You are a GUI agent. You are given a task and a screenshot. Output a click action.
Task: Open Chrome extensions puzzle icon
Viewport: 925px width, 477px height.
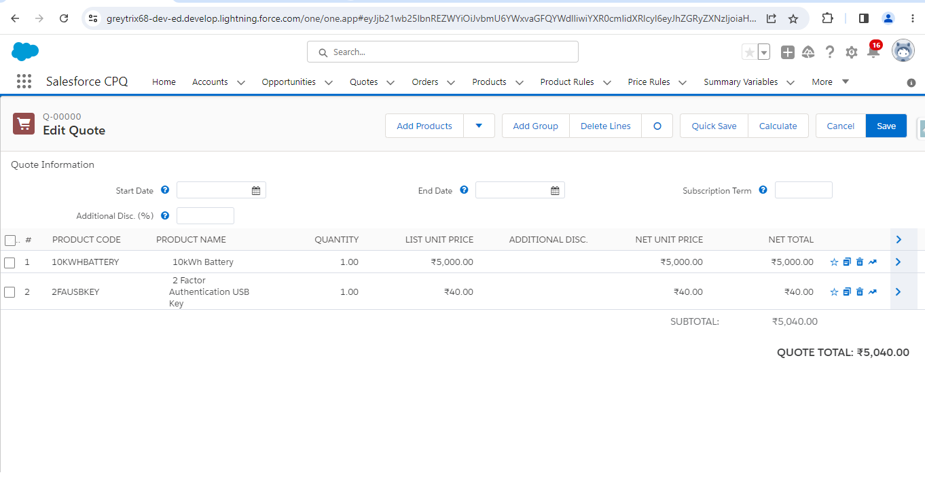point(827,18)
